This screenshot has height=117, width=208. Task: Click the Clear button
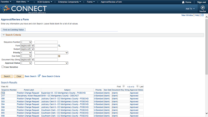pos(19,76)
